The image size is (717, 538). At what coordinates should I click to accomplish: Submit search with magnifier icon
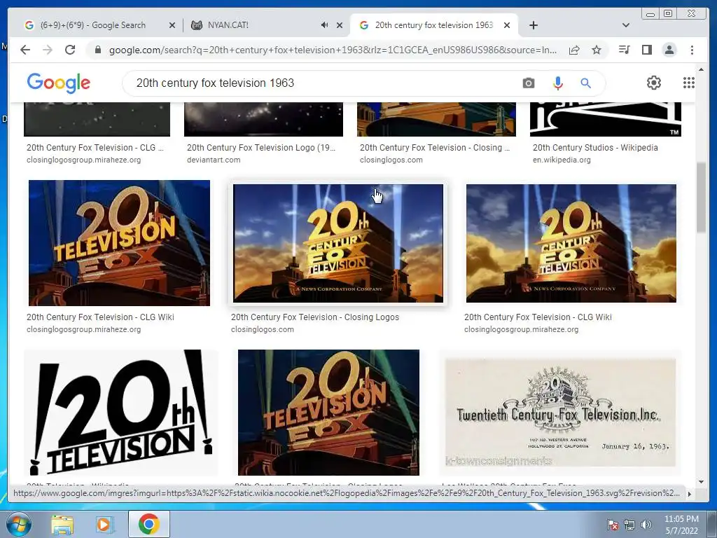click(x=586, y=83)
